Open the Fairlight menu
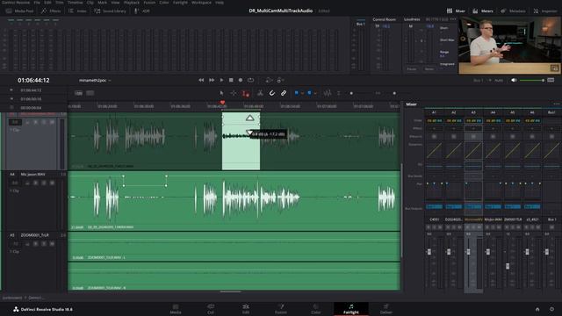 point(180,3)
